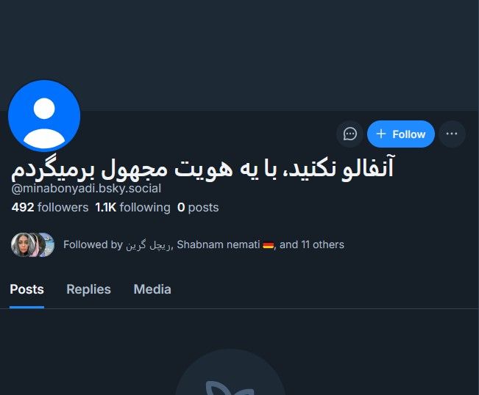The height and width of the screenshot is (395, 479).
Task: View the blue default profile avatar
Action: coord(44,116)
